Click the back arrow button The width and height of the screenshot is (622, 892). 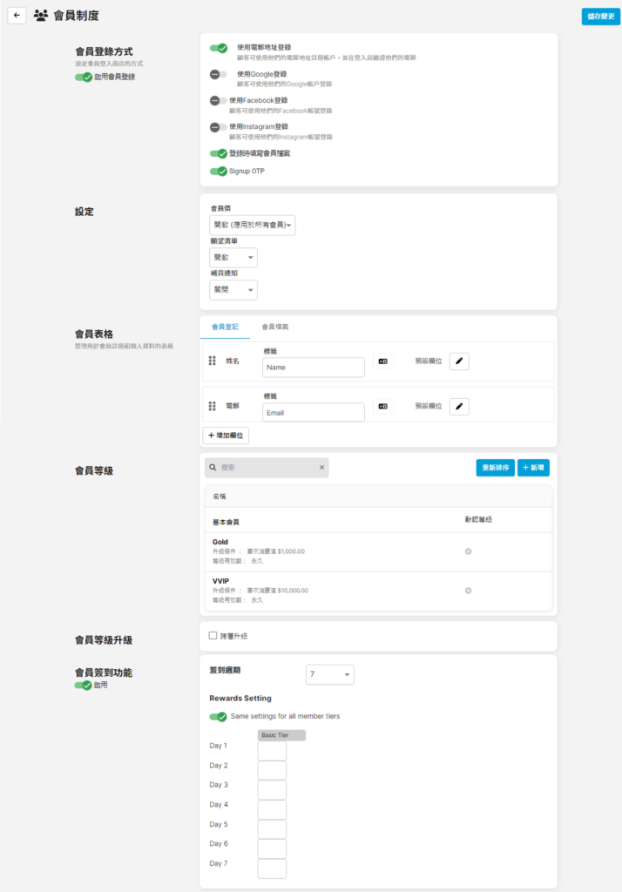click(x=17, y=16)
